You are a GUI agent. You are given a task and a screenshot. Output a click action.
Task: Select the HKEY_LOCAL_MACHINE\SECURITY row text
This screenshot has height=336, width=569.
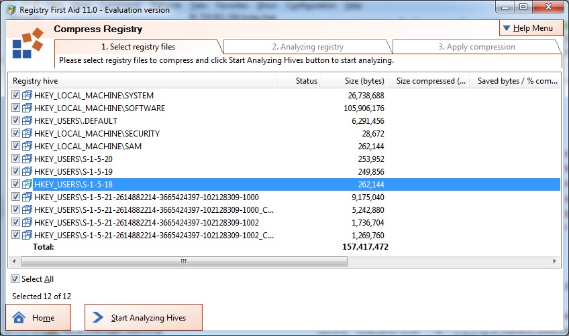pos(97,133)
